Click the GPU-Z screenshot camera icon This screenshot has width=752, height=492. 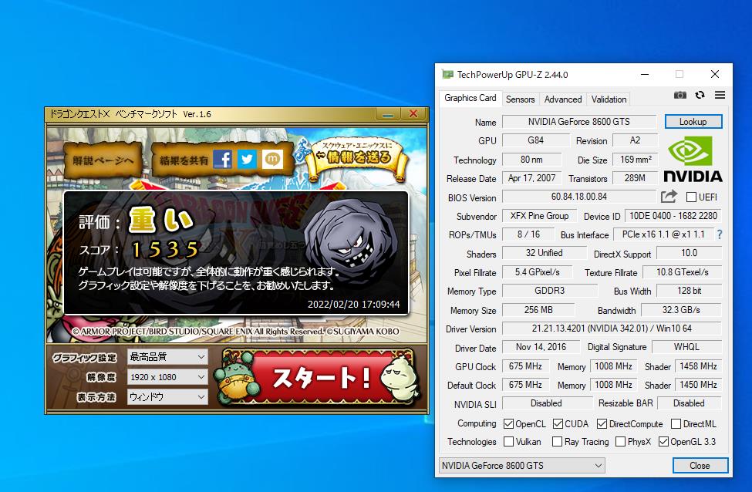[x=679, y=95]
